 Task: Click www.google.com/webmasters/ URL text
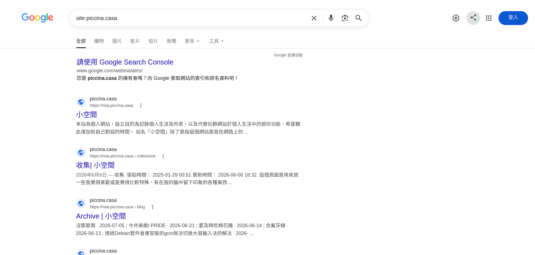coord(110,71)
